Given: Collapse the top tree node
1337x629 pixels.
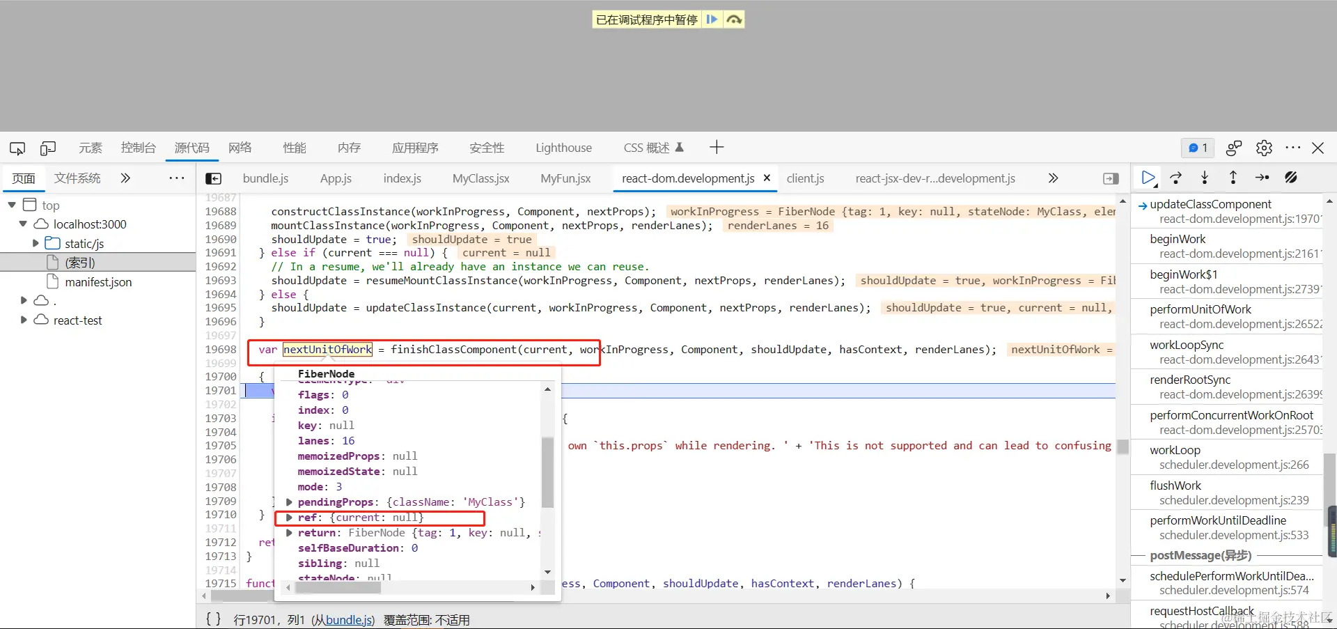Looking at the screenshot, I should tap(12, 205).
